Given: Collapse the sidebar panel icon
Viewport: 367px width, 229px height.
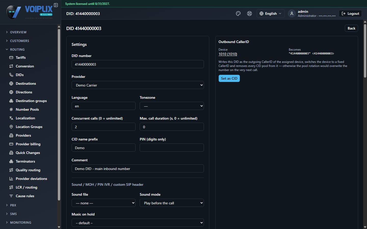Looking at the screenshot, I should 56,5.
